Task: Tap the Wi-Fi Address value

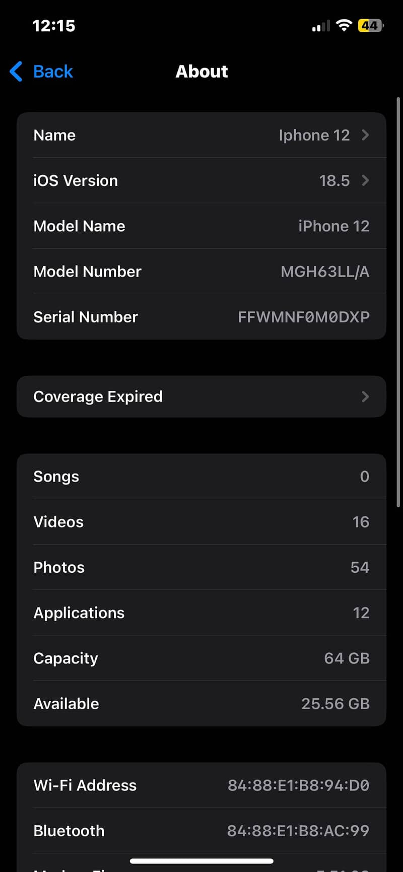Action: (x=298, y=785)
